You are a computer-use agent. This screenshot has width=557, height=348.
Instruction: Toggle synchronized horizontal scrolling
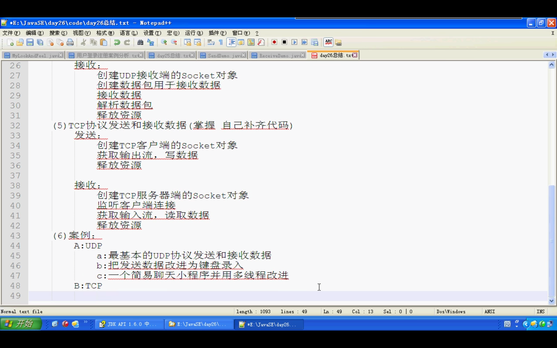click(198, 43)
